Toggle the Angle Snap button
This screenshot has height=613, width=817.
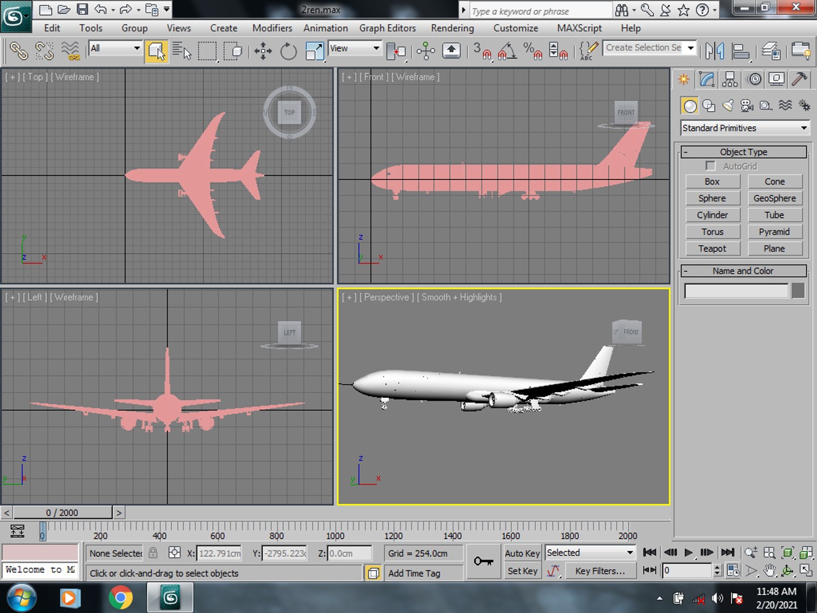coord(507,51)
